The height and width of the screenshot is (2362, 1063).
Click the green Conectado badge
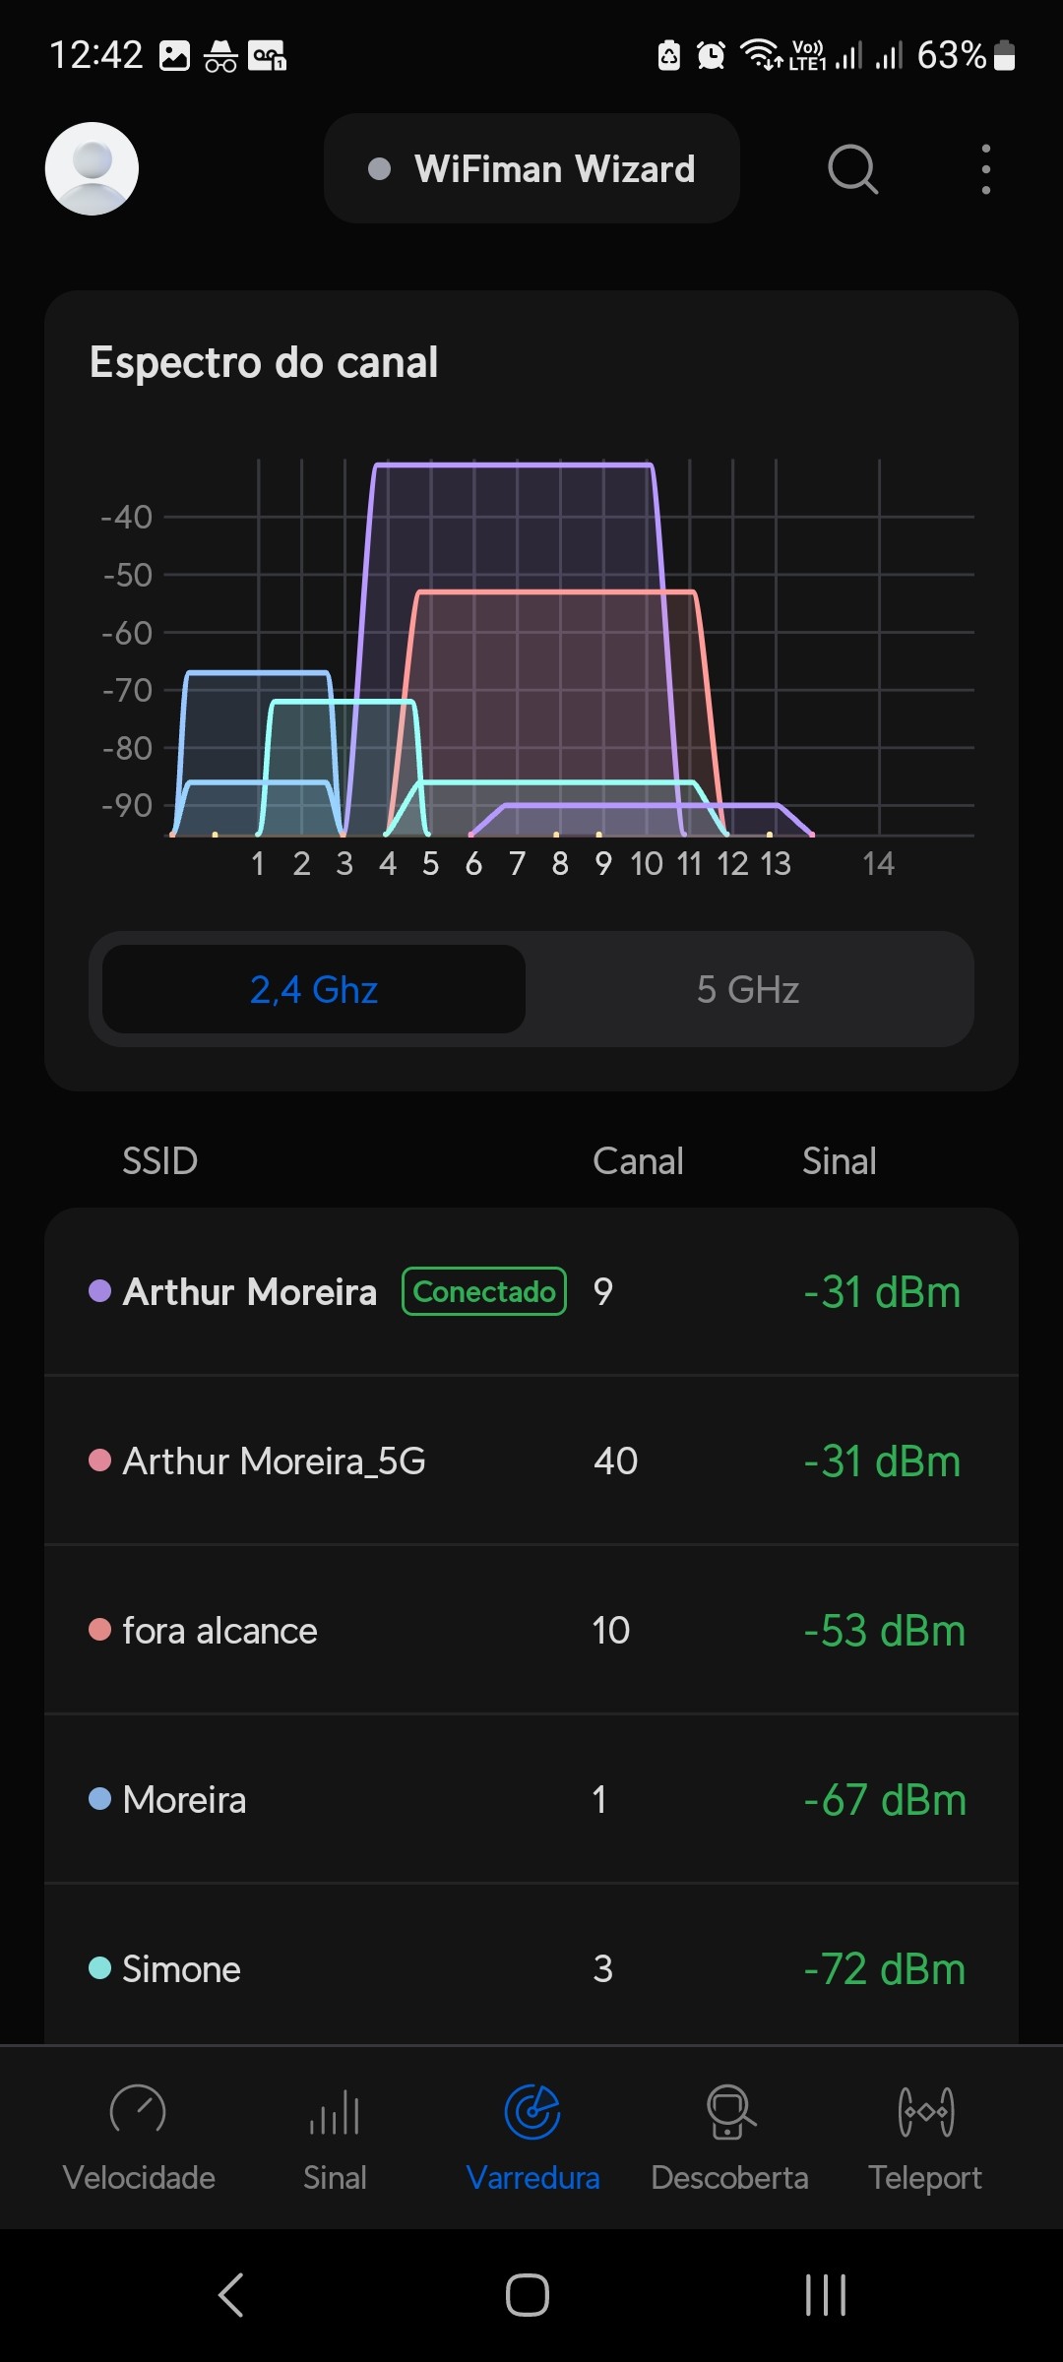point(484,1291)
